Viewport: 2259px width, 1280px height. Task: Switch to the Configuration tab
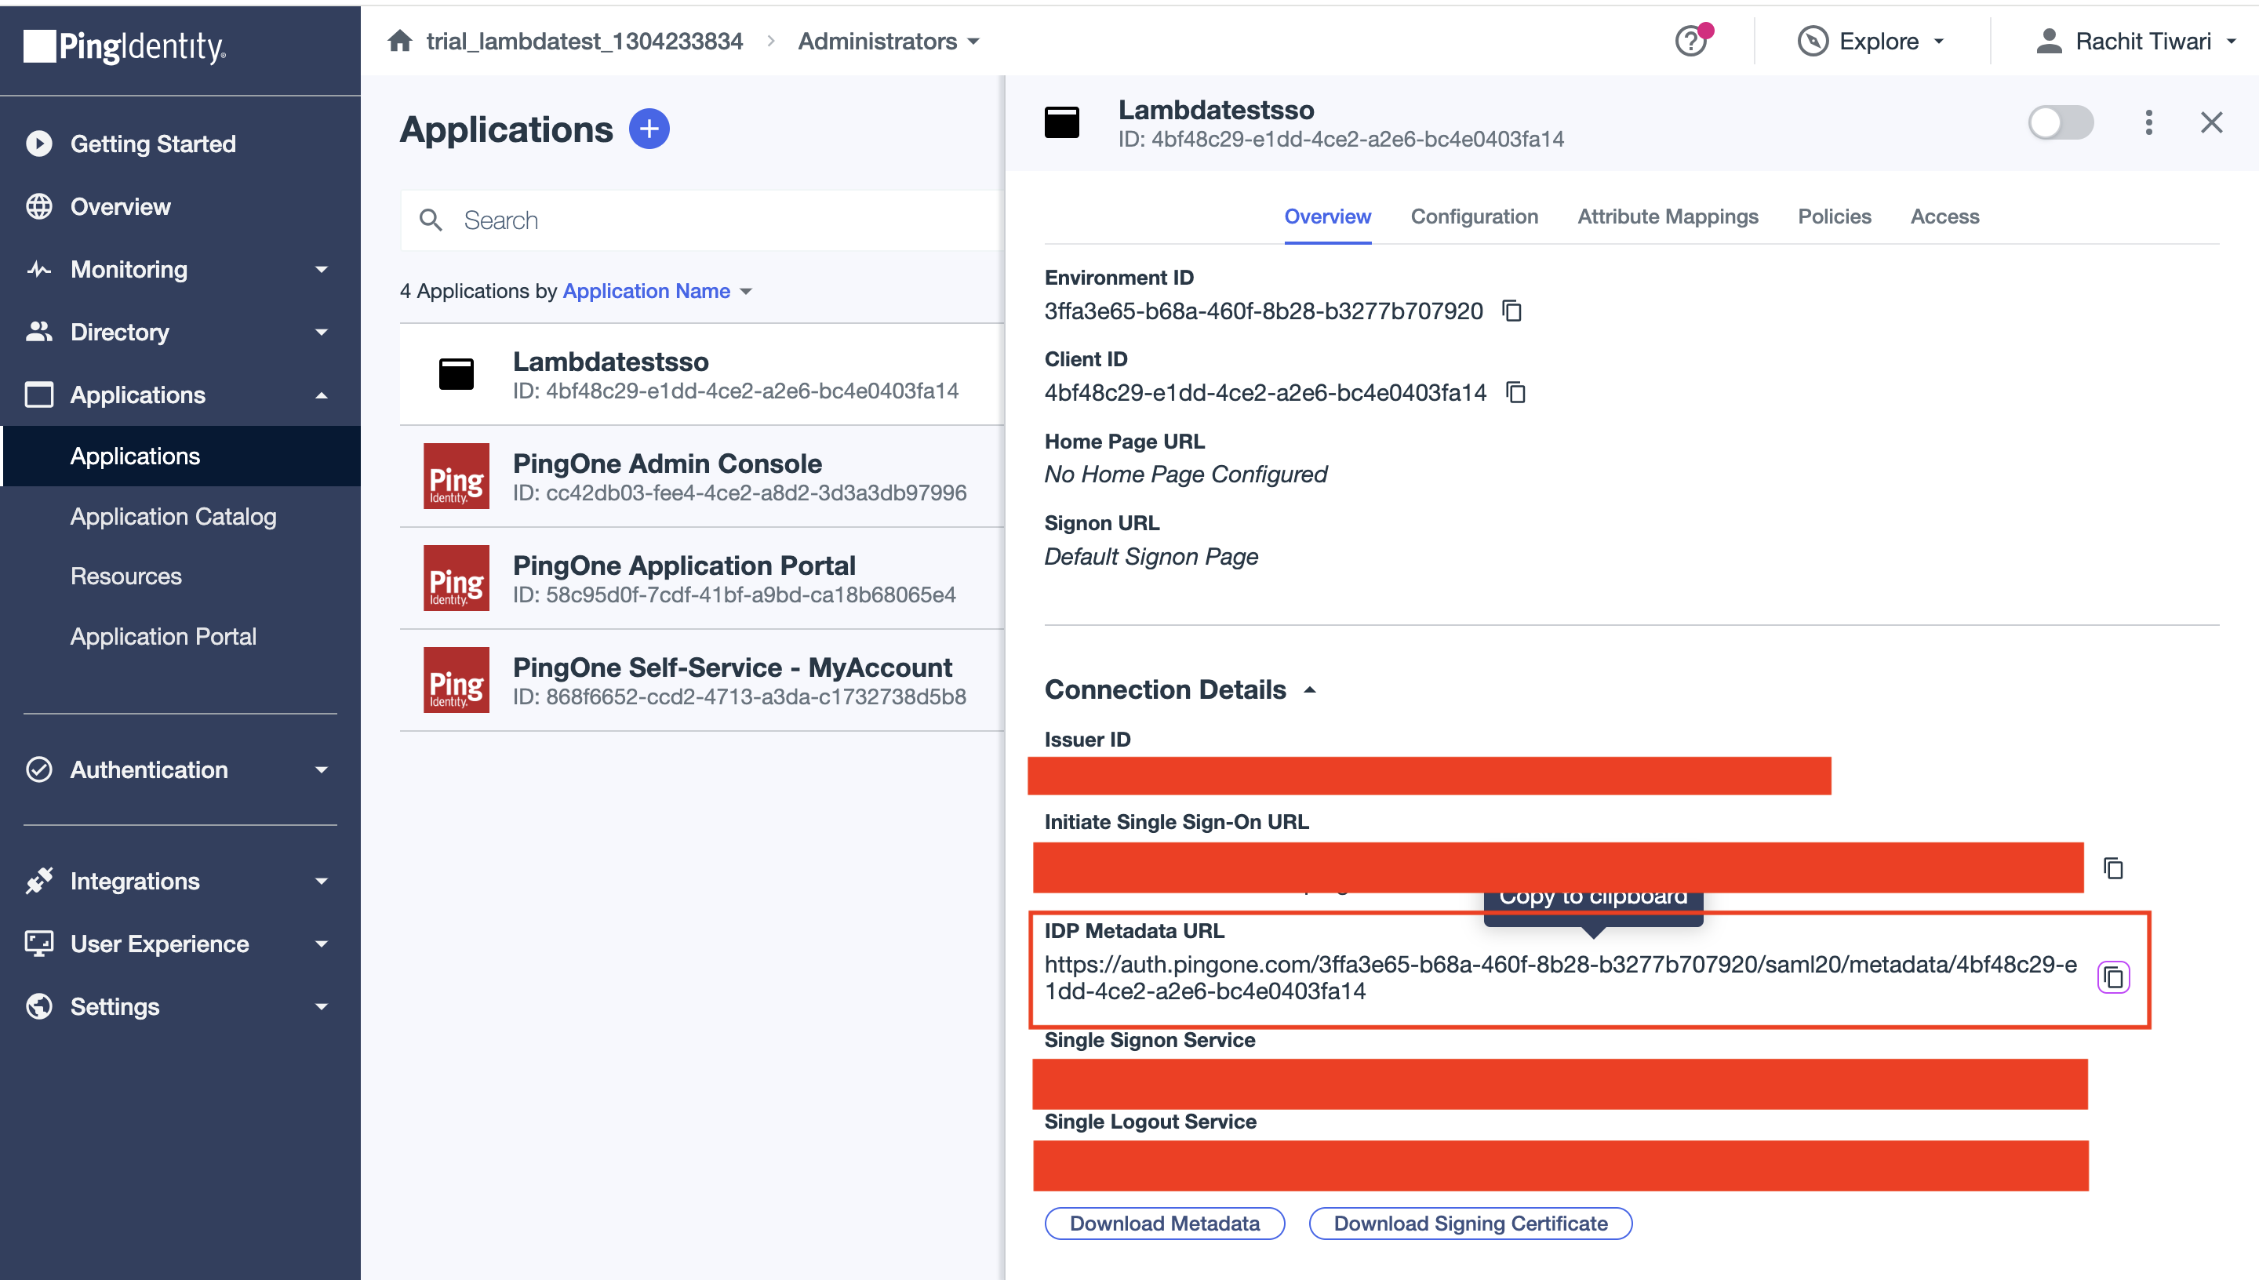1474,216
